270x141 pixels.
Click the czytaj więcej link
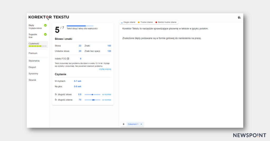[x=105, y=69]
